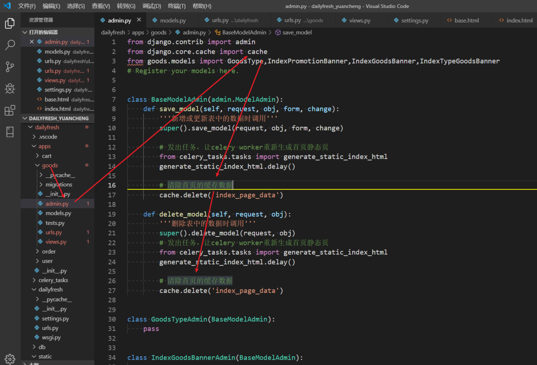This screenshot has width=537, height=365.
Task: Collapse the goods folder
Action: tap(58, 166)
